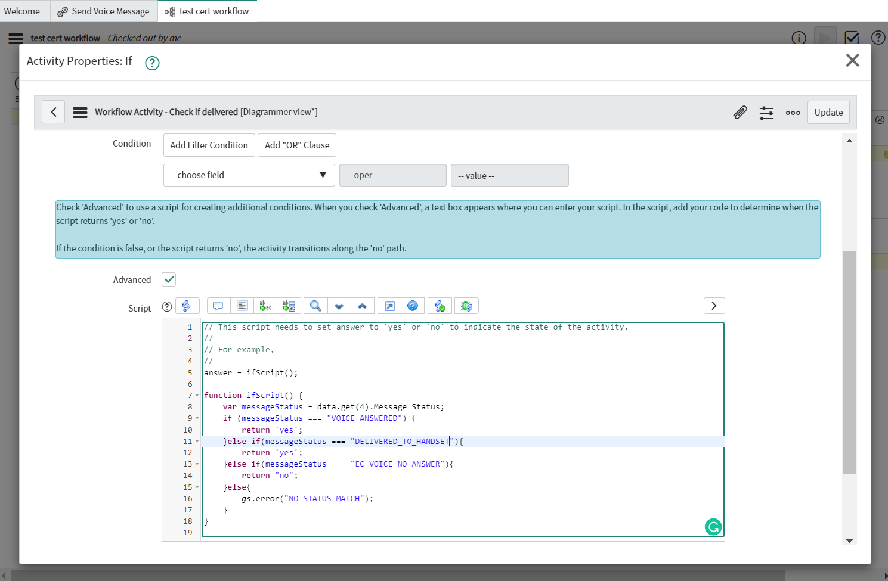The width and height of the screenshot is (888, 581).
Task: Toggle the syntax editor macros button
Action: point(187,306)
